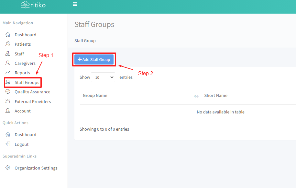This screenshot has height=188, width=296.
Task: Click the Logout door icon
Action: (x=8, y=144)
